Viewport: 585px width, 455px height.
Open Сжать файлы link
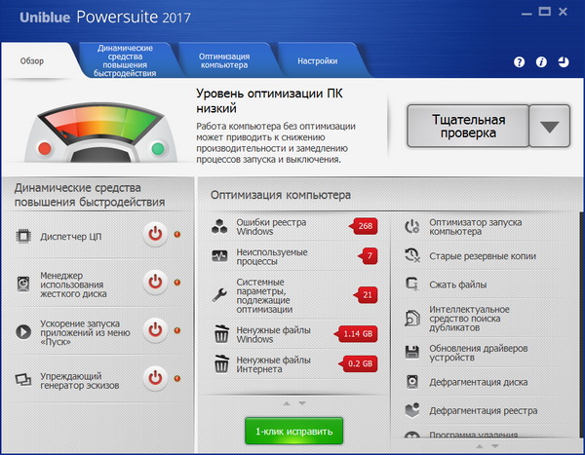458,284
